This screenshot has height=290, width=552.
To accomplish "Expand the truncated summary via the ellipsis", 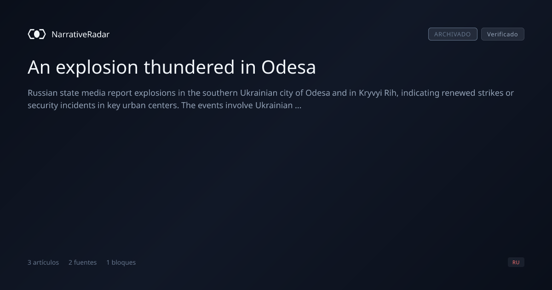I will (298, 105).
